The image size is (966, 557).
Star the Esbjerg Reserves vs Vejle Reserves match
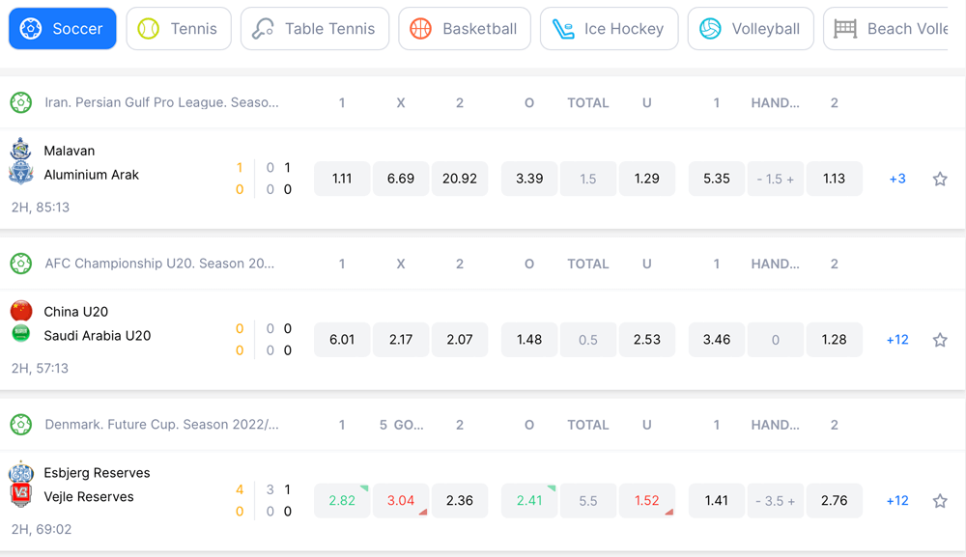(x=939, y=501)
